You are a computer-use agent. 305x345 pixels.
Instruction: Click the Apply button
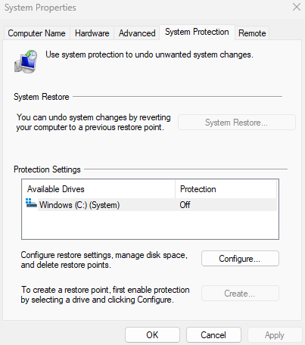click(275, 335)
